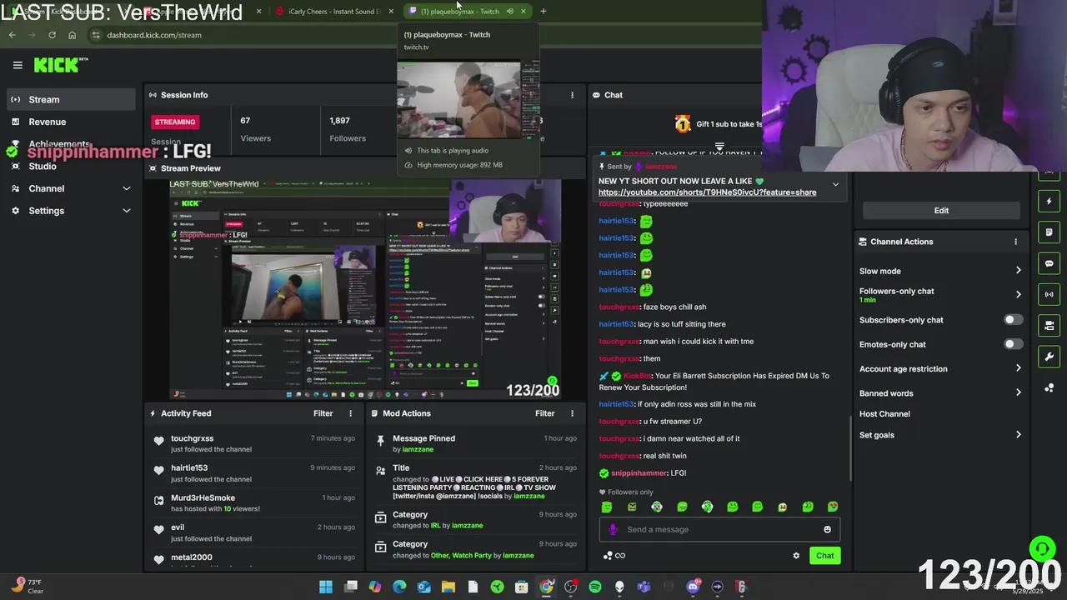Open the lightning bolt quick actions icon

1049,202
